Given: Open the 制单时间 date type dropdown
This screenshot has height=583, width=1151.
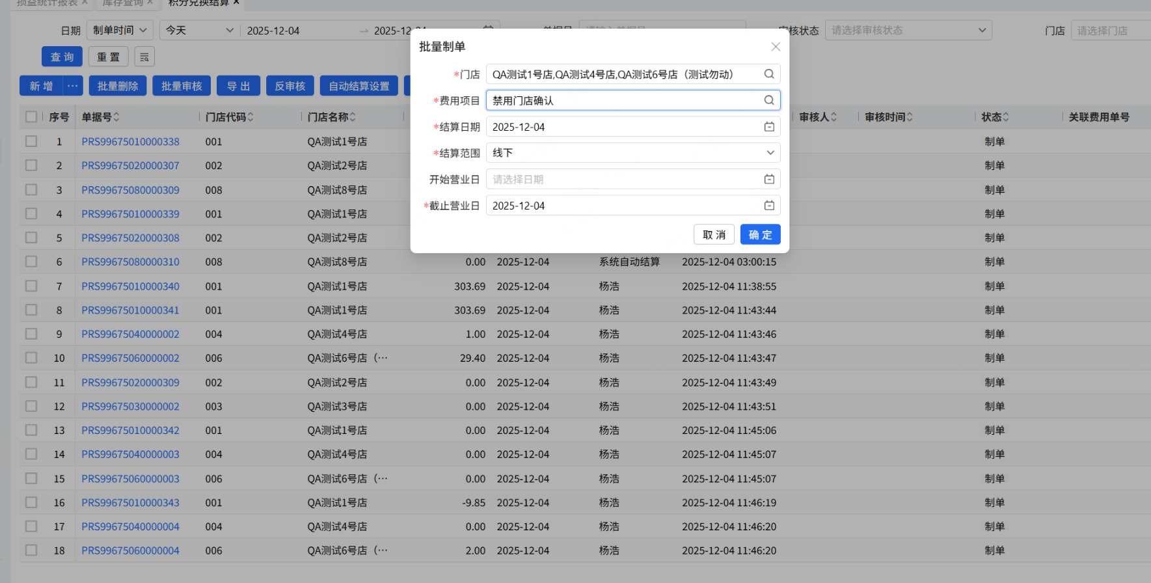Looking at the screenshot, I should [120, 31].
